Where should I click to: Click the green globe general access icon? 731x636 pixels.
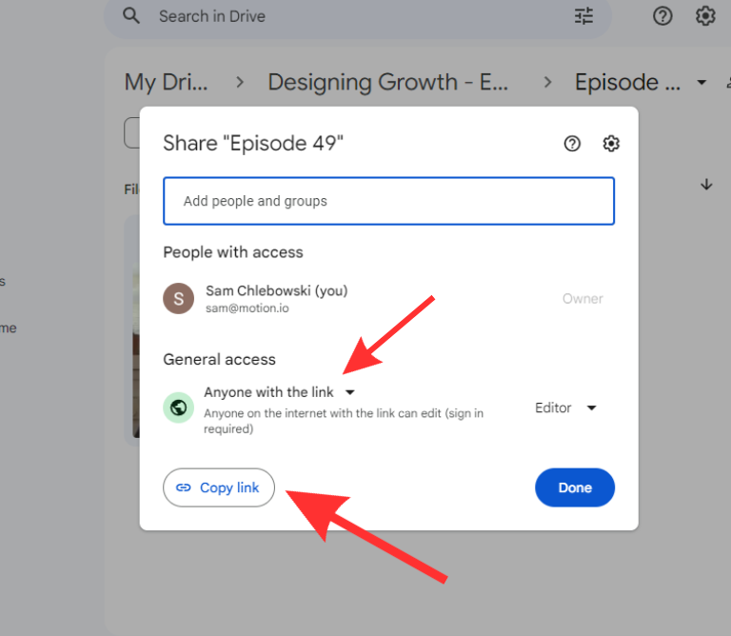(x=178, y=407)
